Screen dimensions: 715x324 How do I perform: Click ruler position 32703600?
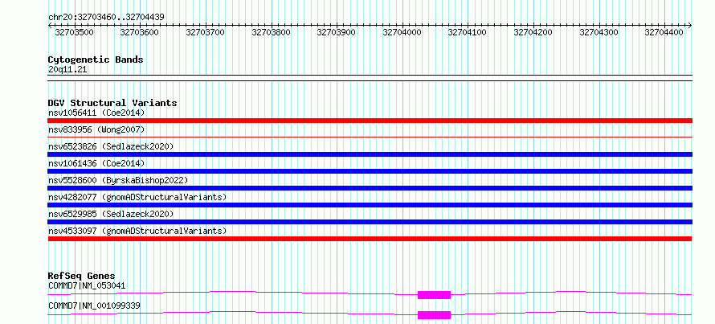click(x=140, y=32)
